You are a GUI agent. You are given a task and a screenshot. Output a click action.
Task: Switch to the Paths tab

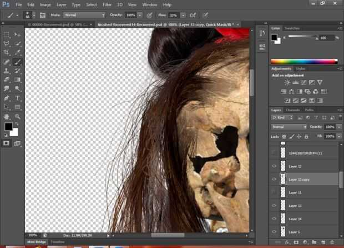[x=309, y=110]
